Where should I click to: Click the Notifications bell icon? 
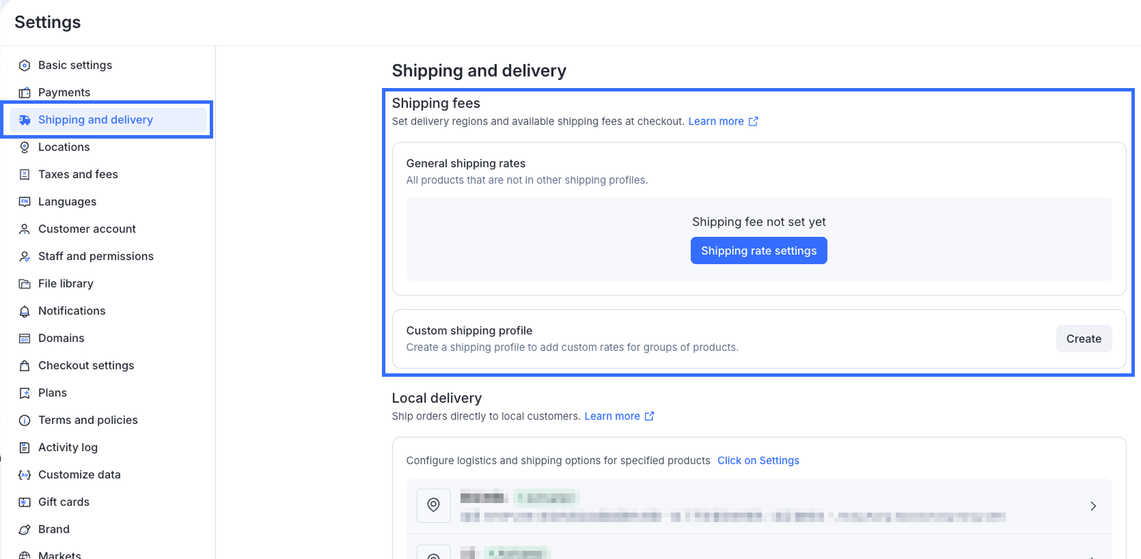point(25,311)
